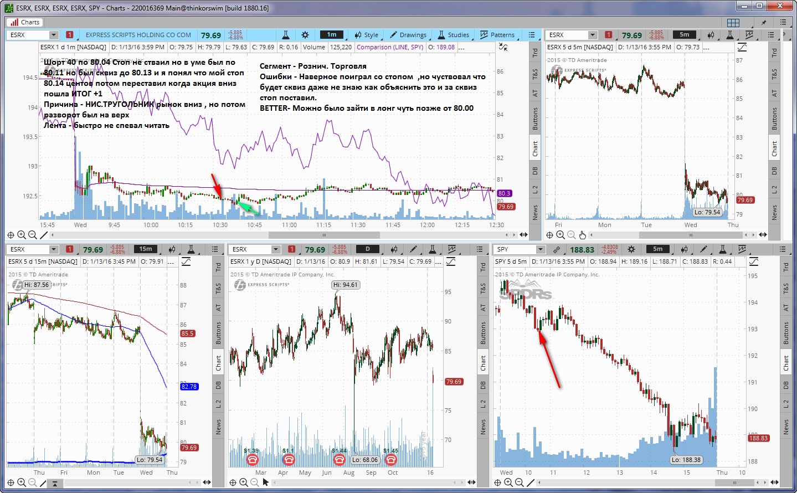Open pencil drawings icon in daily chart
The image size is (797, 493).
[413, 249]
